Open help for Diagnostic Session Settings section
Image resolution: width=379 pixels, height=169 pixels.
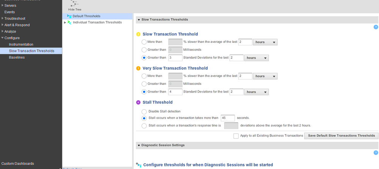point(376,152)
